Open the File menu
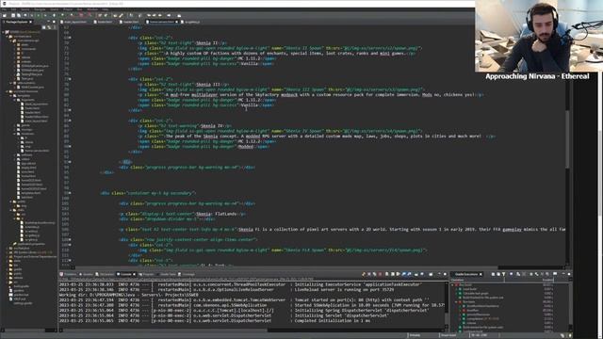Viewport: 603px width, 339px height. coord(4,9)
